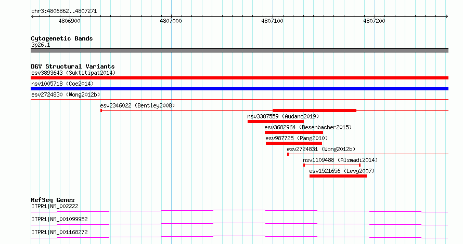The width and height of the screenshot is (463, 244).
Task: Click the thin esv2724831 variant line
Action: coord(368,154)
